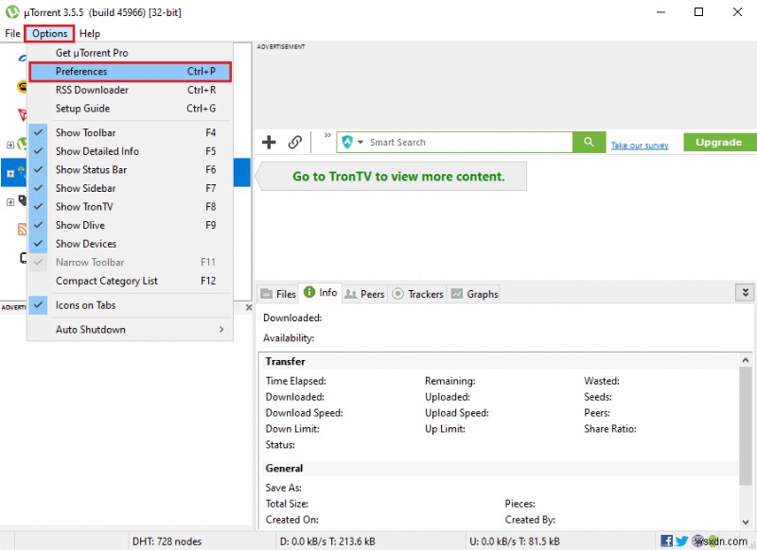Open the Smart Search dropdown arrow

tap(361, 142)
